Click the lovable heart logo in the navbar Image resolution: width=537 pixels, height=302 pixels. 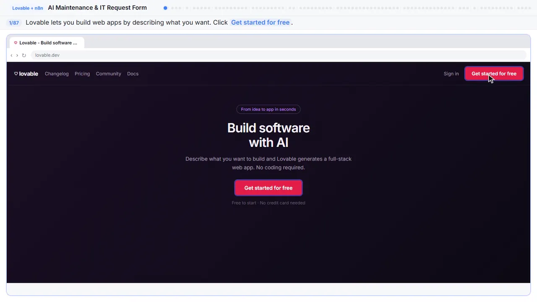(26, 74)
